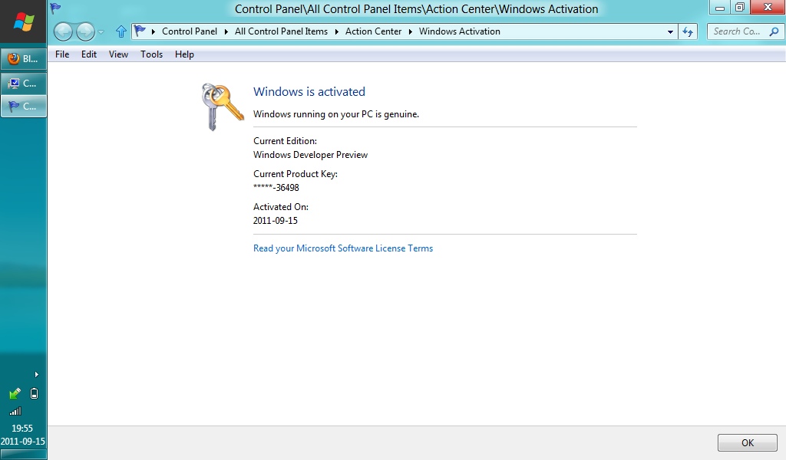The image size is (786, 460).
Task: Confirm with the OK button
Action: pyautogui.click(x=748, y=442)
